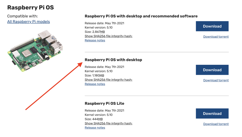The width and height of the screenshot is (242, 137).
Task: Click the 'Compatible with:' label
Action: 22,16
